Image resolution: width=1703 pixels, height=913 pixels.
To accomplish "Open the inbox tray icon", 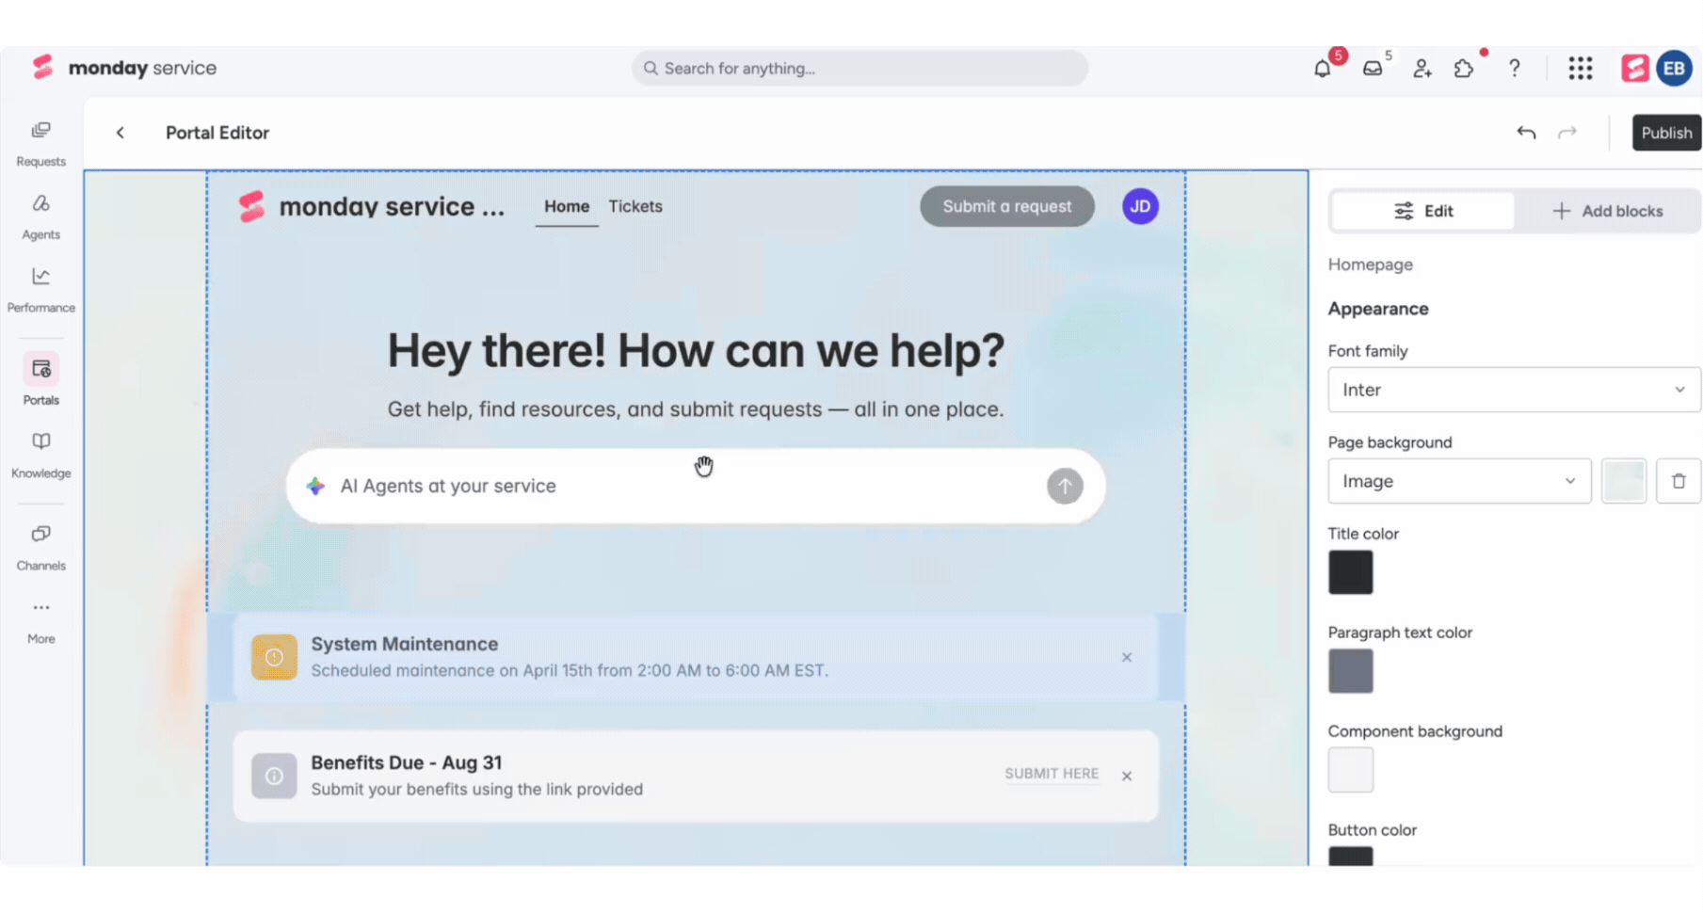I will [1373, 68].
